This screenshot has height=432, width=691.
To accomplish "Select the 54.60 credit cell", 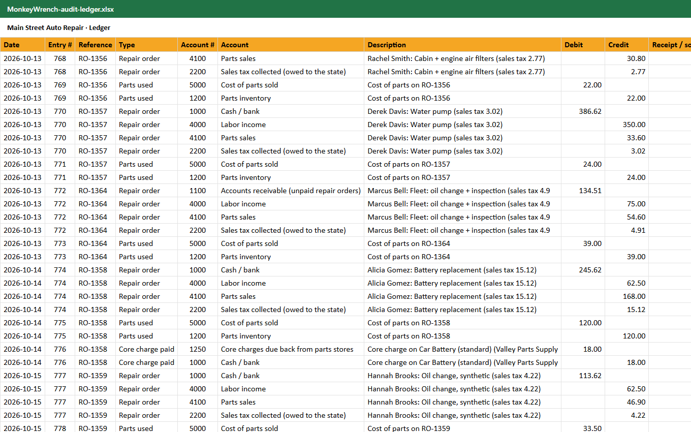I will (626, 217).
